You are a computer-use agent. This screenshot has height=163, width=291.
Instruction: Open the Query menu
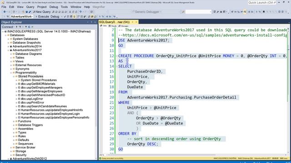point(30,7)
